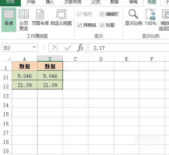Open the Zoom (显示比例) dialog
Viewport: 169px width, 155px height.
tap(134, 17)
